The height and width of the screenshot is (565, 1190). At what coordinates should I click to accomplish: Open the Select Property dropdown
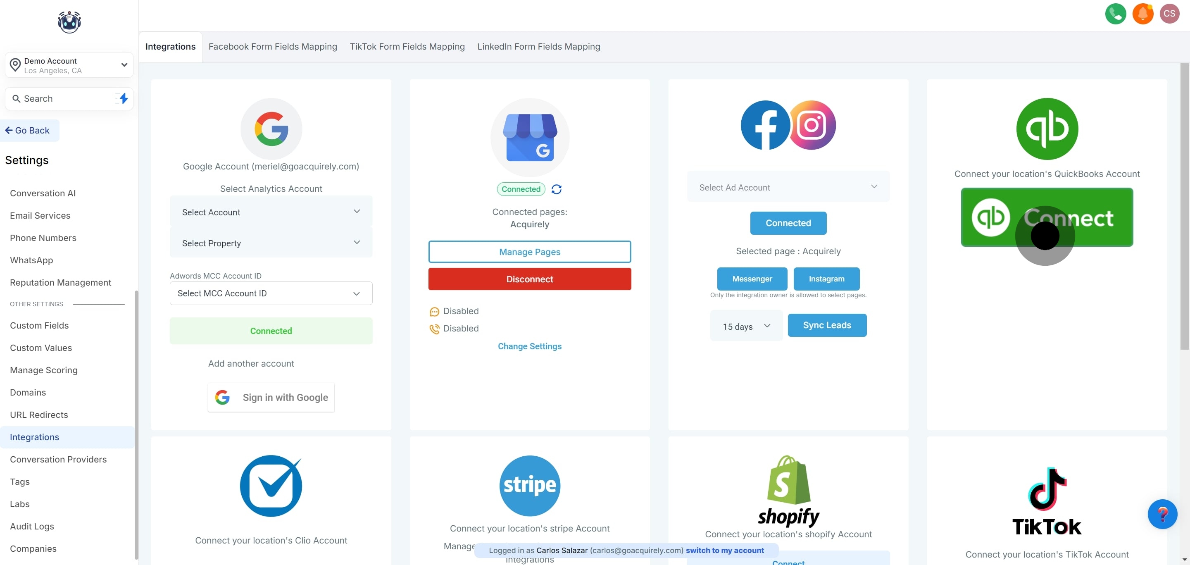[x=271, y=243]
